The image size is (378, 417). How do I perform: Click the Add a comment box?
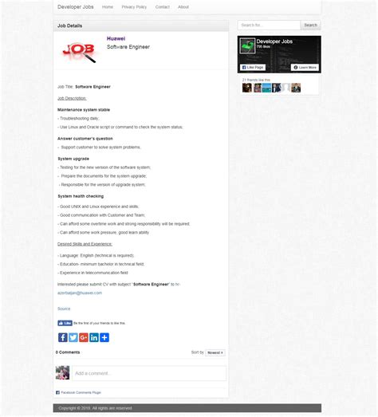point(149,373)
